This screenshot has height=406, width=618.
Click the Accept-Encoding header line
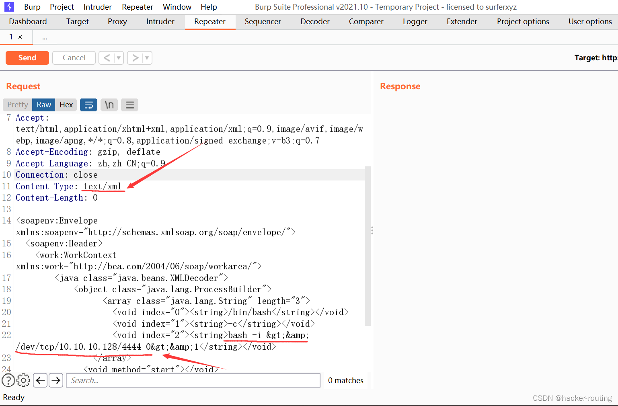click(88, 152)
